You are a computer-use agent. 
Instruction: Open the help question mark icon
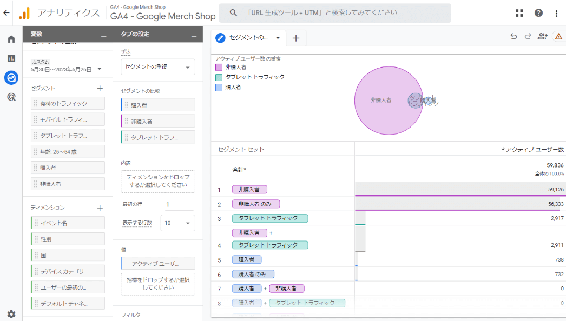[538, 13]
